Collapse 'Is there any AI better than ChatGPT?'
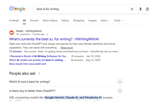149x101 pixels. click(x=120, y=91)
